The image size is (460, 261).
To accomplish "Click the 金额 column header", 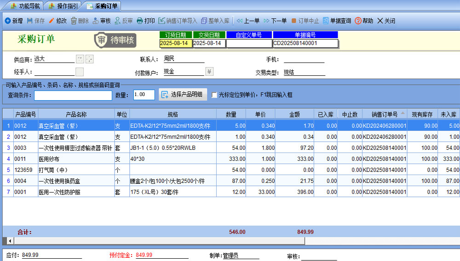I will pyautogui.click(x=294, y=114).
